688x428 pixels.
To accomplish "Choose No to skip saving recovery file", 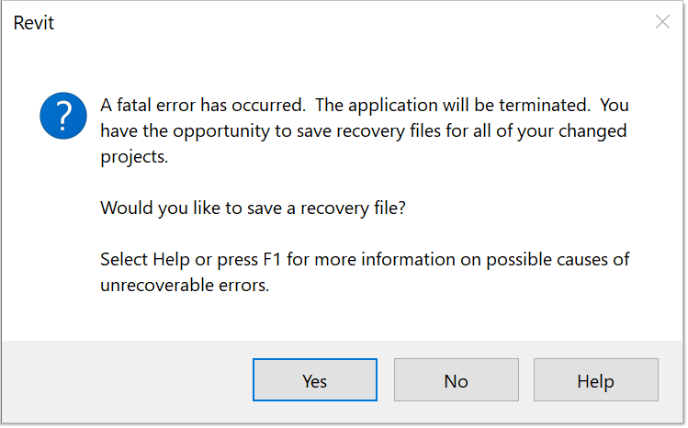I will point(456,380).
